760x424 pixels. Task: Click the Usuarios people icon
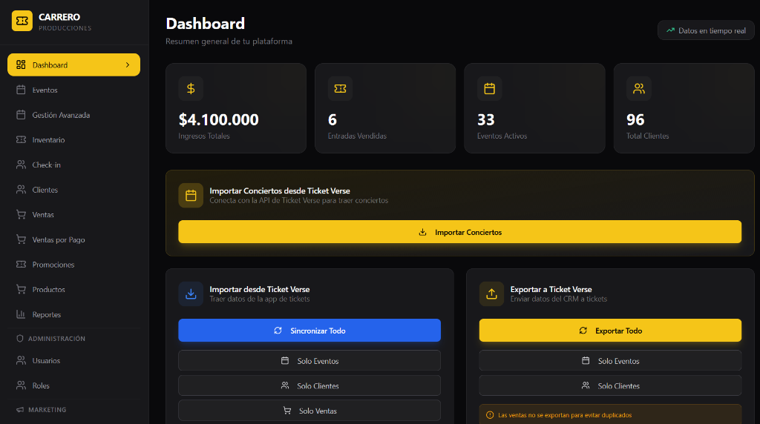[21, 360]
